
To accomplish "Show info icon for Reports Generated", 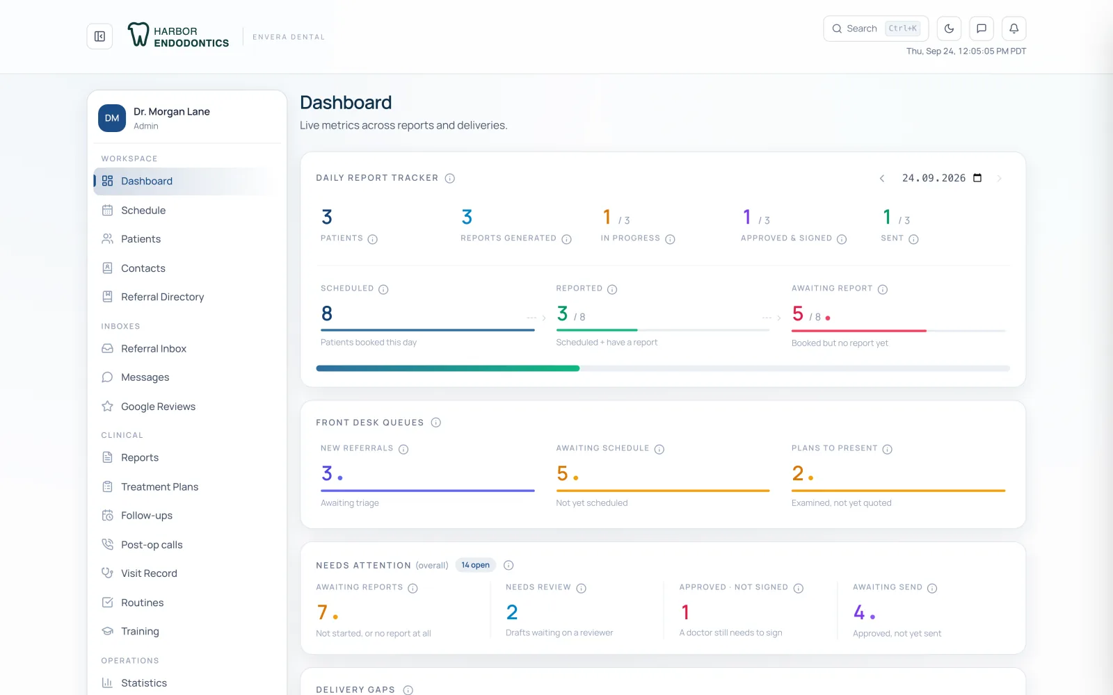I will point(566,239).
